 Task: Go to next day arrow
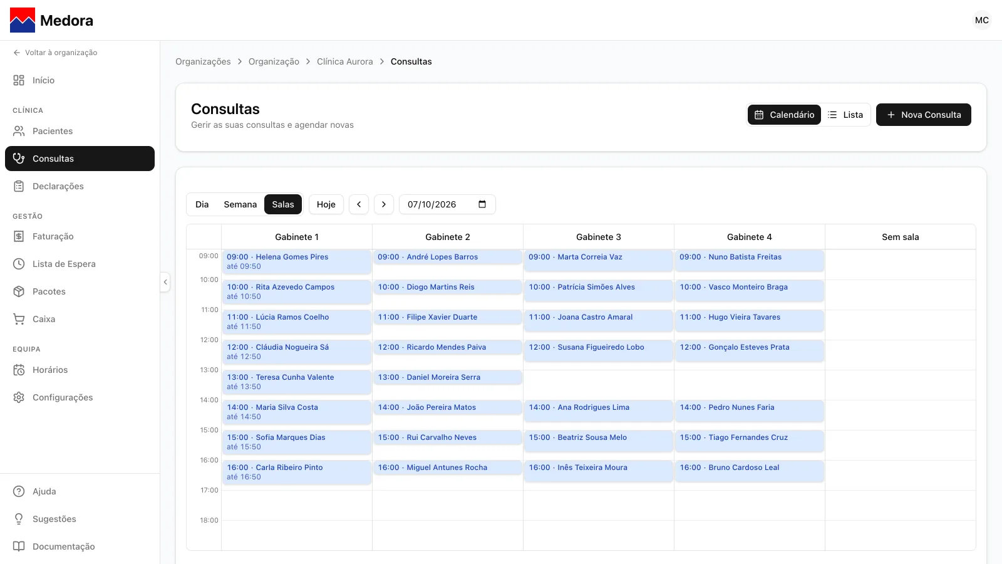point(384,204)
